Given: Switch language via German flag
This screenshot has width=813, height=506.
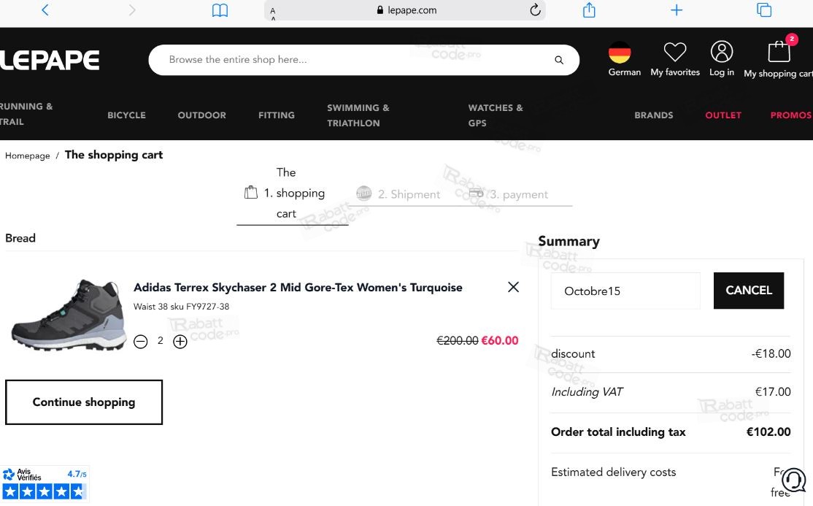Looking at the screenshot, I should 620,53.
